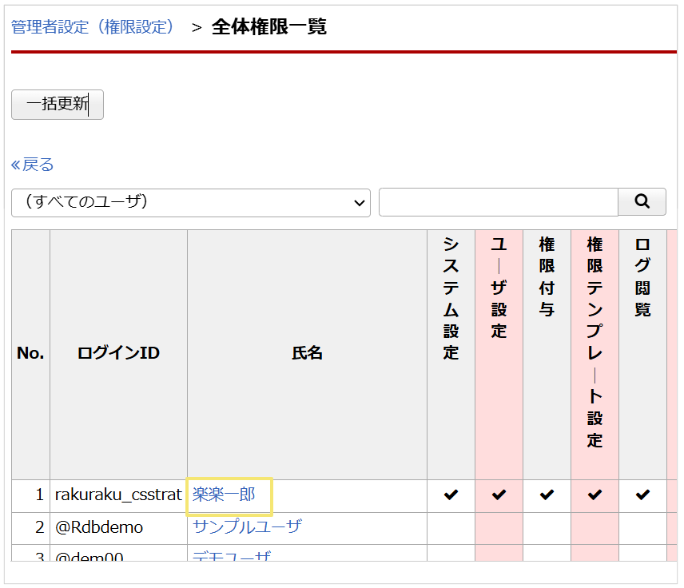Click the search magnifier icon
This screenshot has width=684, height=588.
click(x=642, y=201)
